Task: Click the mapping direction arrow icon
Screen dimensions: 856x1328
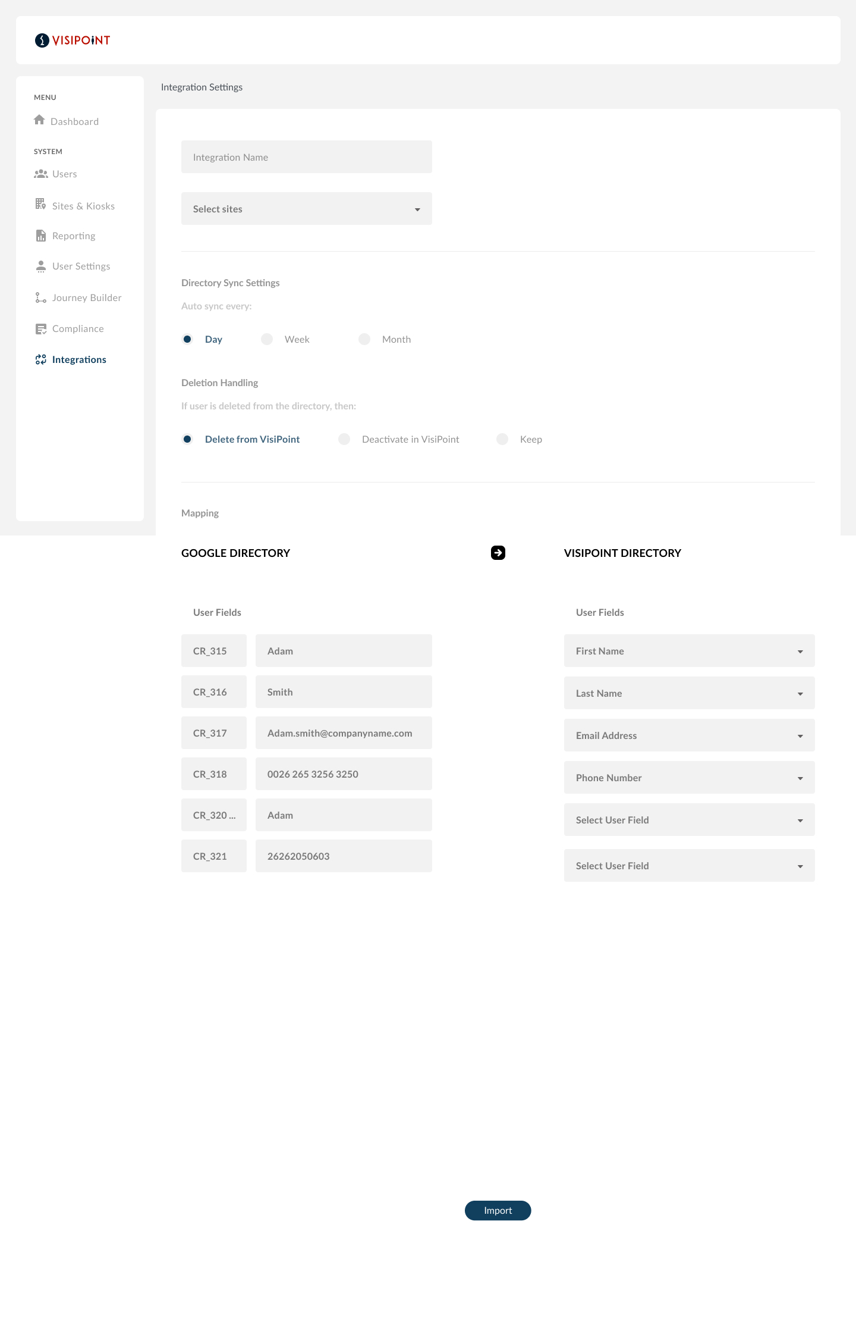Action: pos(498,553)
